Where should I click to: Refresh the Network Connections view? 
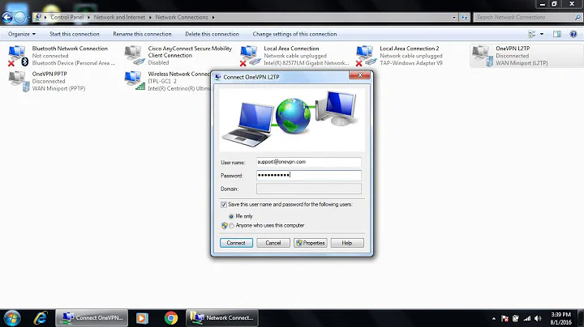464,18
